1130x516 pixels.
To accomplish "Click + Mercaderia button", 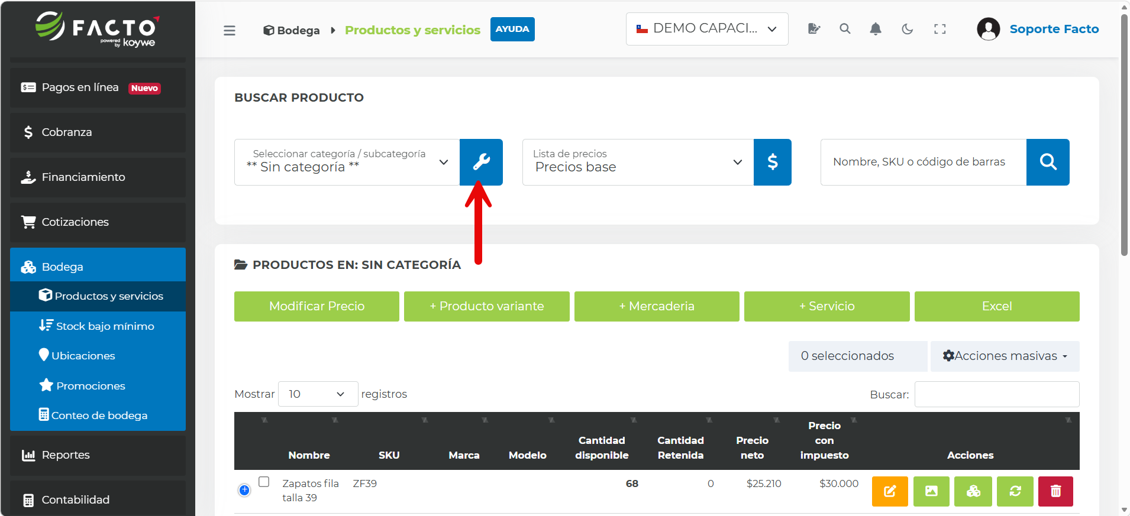I will coord(657,306).
